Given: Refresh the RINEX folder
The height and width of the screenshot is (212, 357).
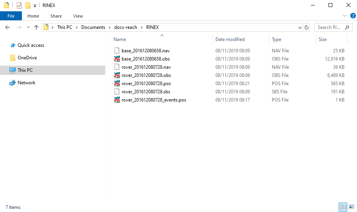Looking at the screenshot, I should tap(307, 27).
